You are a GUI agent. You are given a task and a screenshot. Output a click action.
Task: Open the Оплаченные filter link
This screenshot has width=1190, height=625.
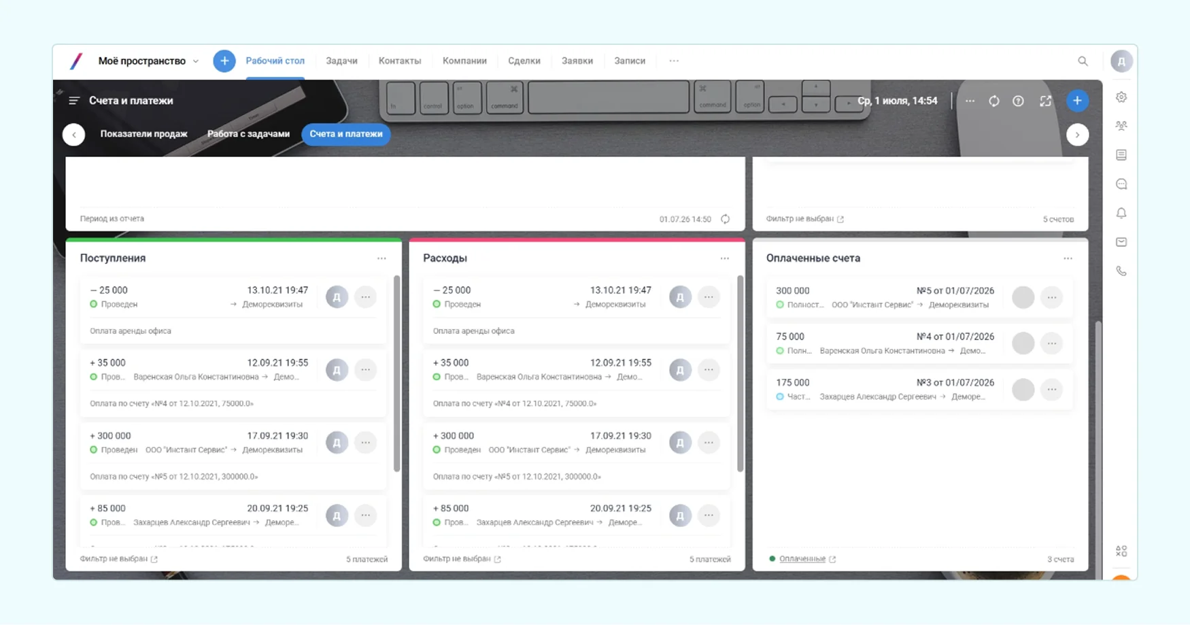tap(802, 559)
